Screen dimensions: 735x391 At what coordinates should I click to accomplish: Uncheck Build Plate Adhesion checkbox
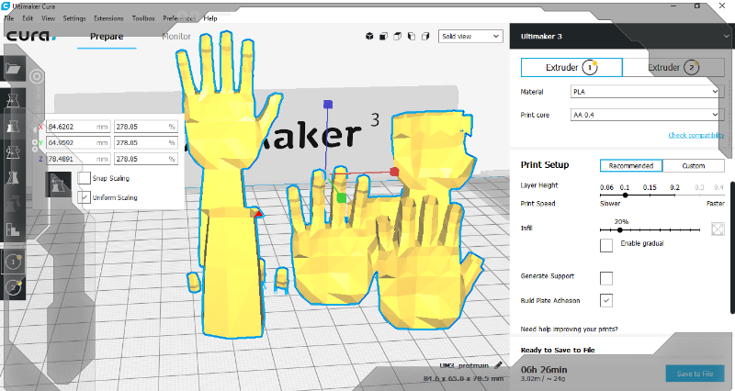click(606, 301)
